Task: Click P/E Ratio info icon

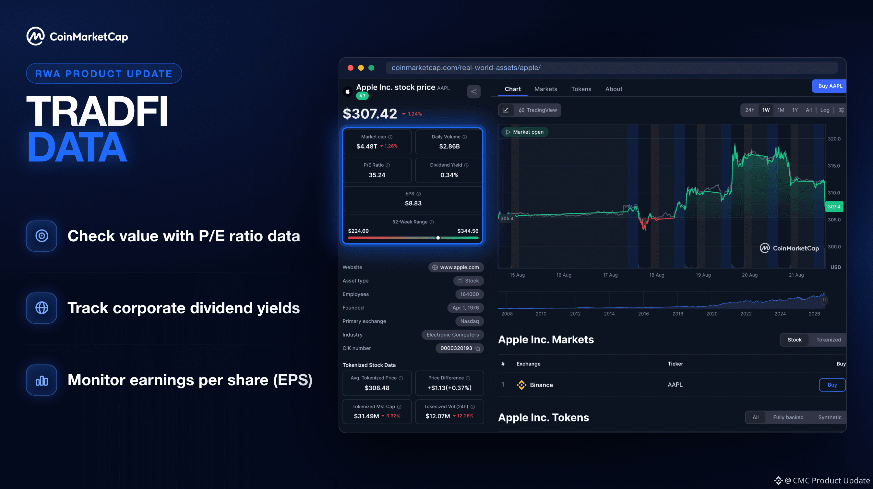Action: [388, 165]
